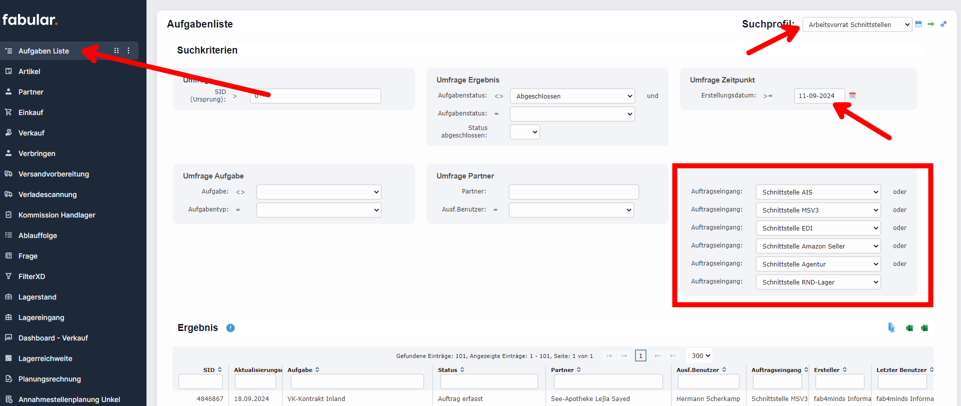Image resolution: width=961 pixels, height=406 pixels.
Task: Open the Aufgabenstatus dropdown showing Abgeschlossen
Action: coord(572,96)
